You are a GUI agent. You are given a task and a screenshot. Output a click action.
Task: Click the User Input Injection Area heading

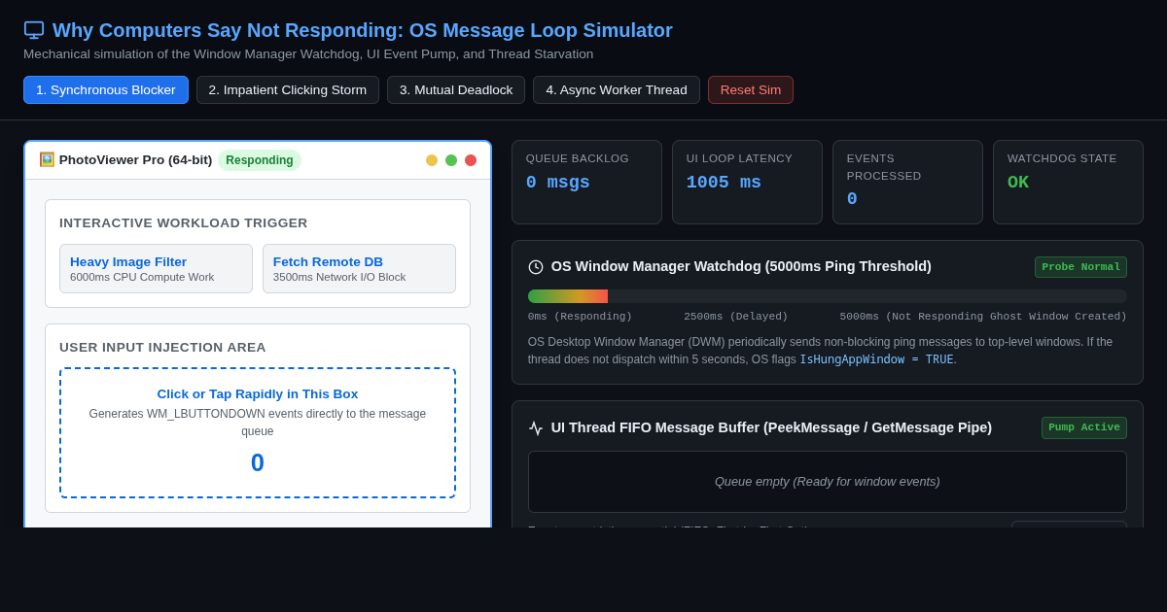[x=162, y=348]
